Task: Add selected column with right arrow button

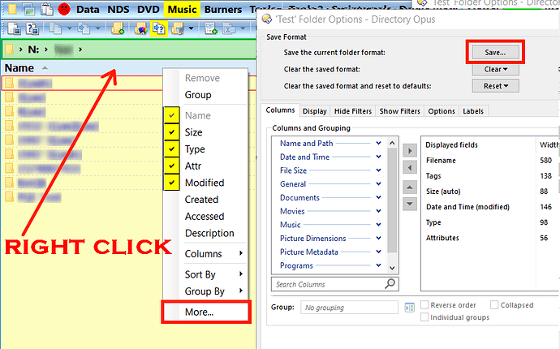Action: click(410, 151)
